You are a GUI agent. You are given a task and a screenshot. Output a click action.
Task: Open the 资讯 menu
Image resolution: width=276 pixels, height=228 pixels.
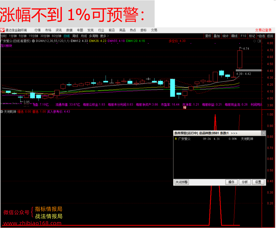(59, 30)
